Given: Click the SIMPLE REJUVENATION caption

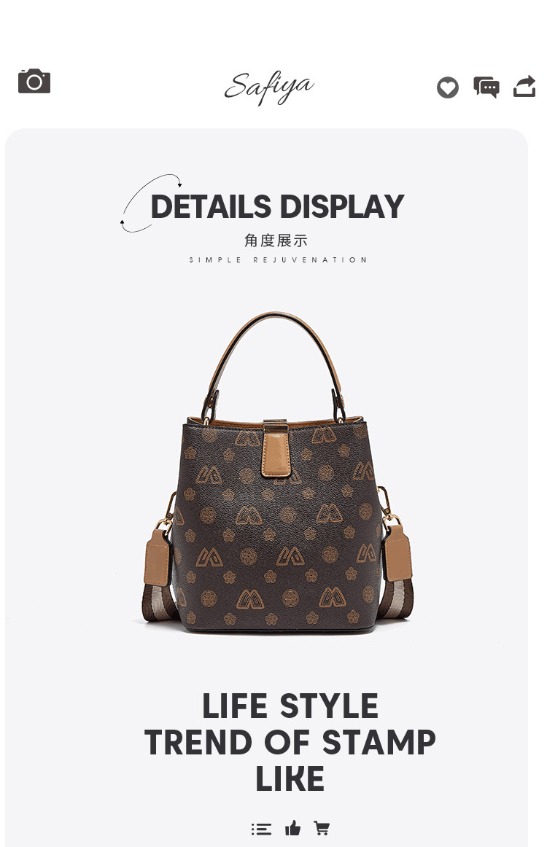Looking at the screenshot, I should coord(278,259).
